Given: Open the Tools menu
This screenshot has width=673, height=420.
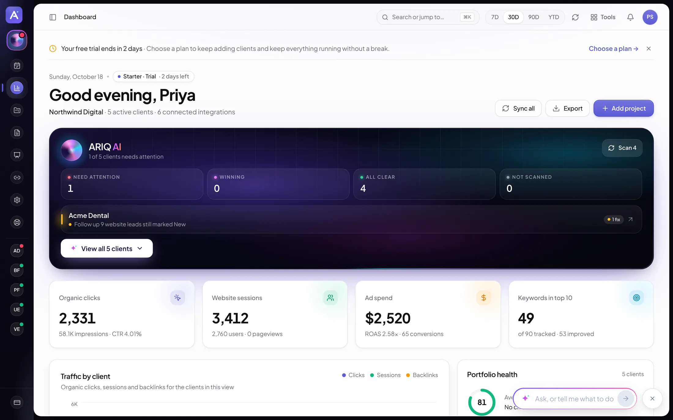Looking at the screenshot, I should pyautogui.click(x=603, y=17).
